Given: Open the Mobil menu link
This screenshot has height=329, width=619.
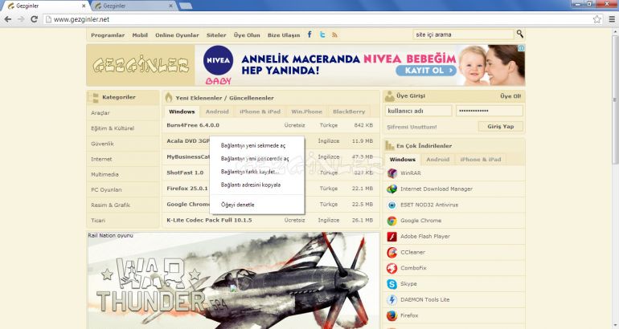Looking at the screenshot, I should pos(140,35).
